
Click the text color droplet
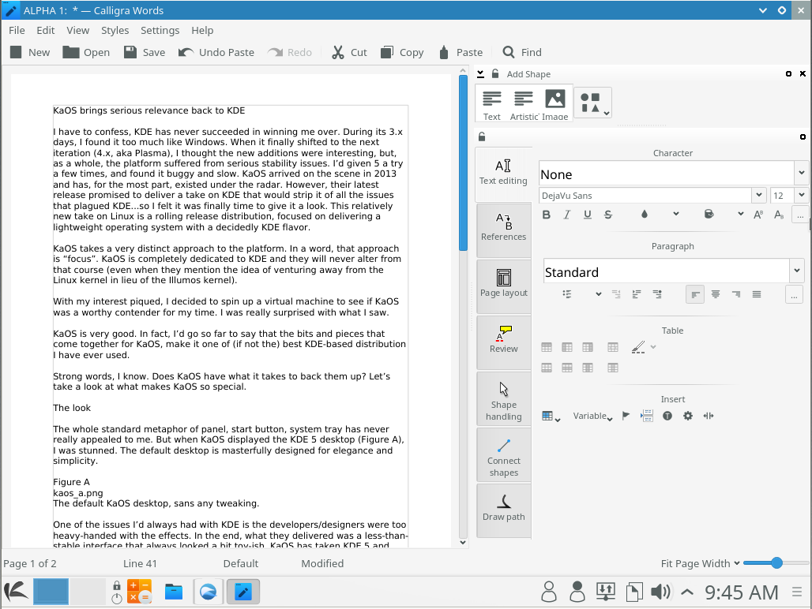(x=645, y=214)
